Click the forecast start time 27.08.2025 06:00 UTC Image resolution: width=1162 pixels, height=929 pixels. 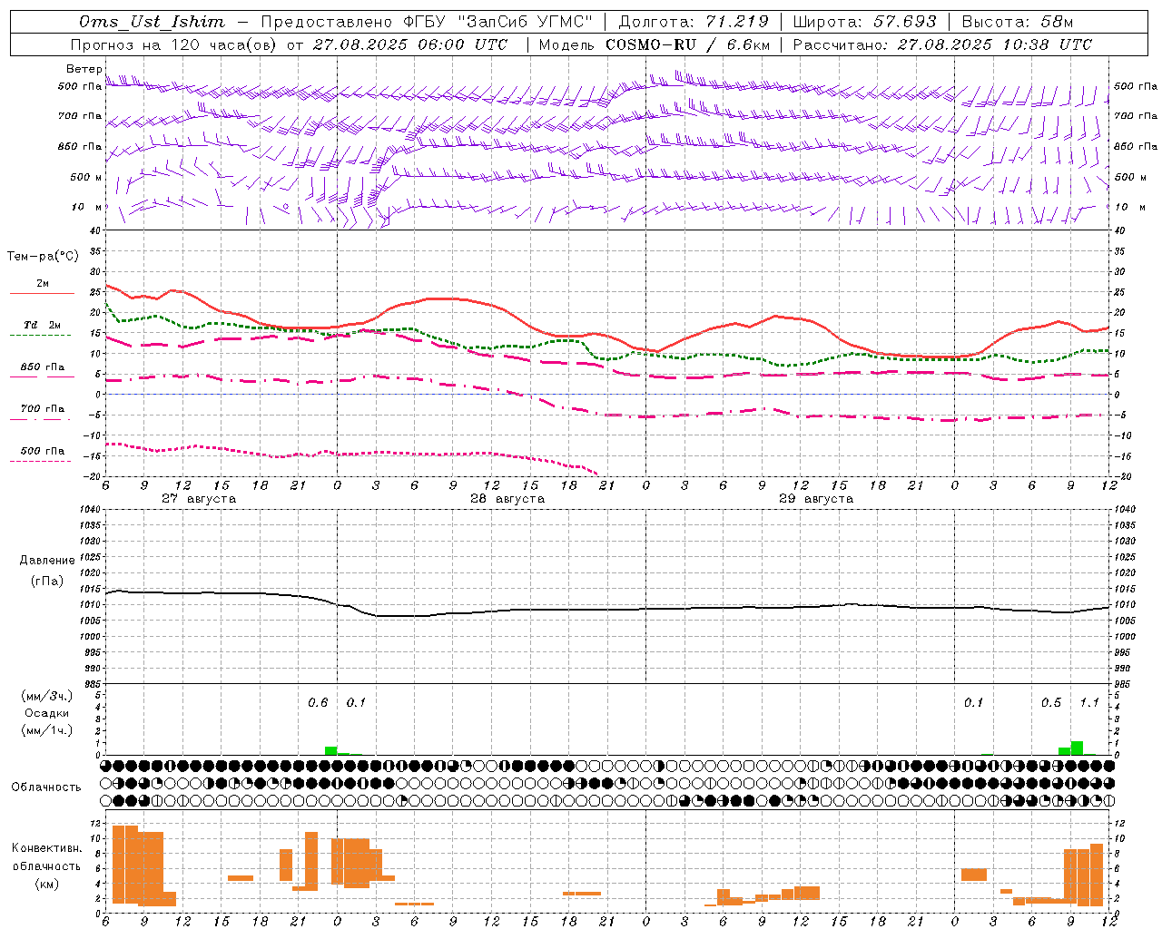tap(409, 44)
